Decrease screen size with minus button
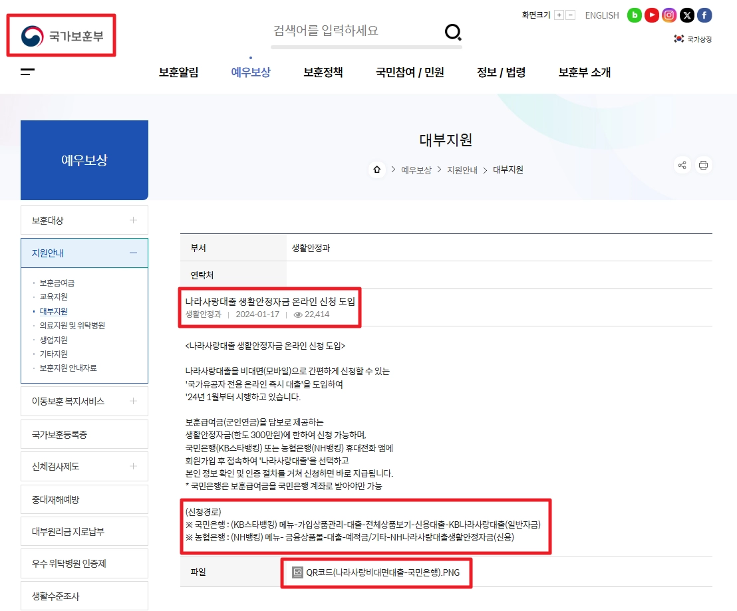 tap(570, 15)
